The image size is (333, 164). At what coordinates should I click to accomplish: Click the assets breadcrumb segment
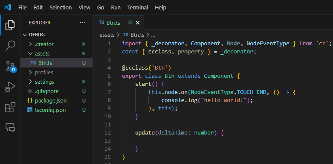click(107, 35)
